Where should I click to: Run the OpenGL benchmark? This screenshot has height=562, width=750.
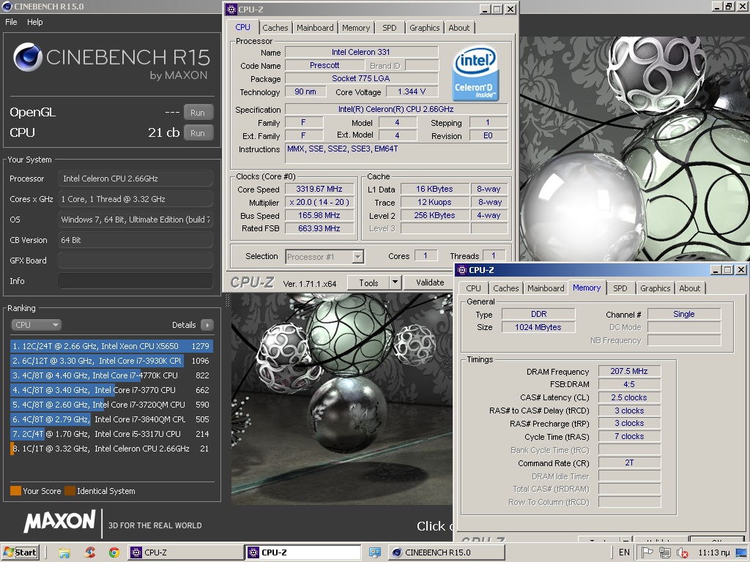(198, 113)
